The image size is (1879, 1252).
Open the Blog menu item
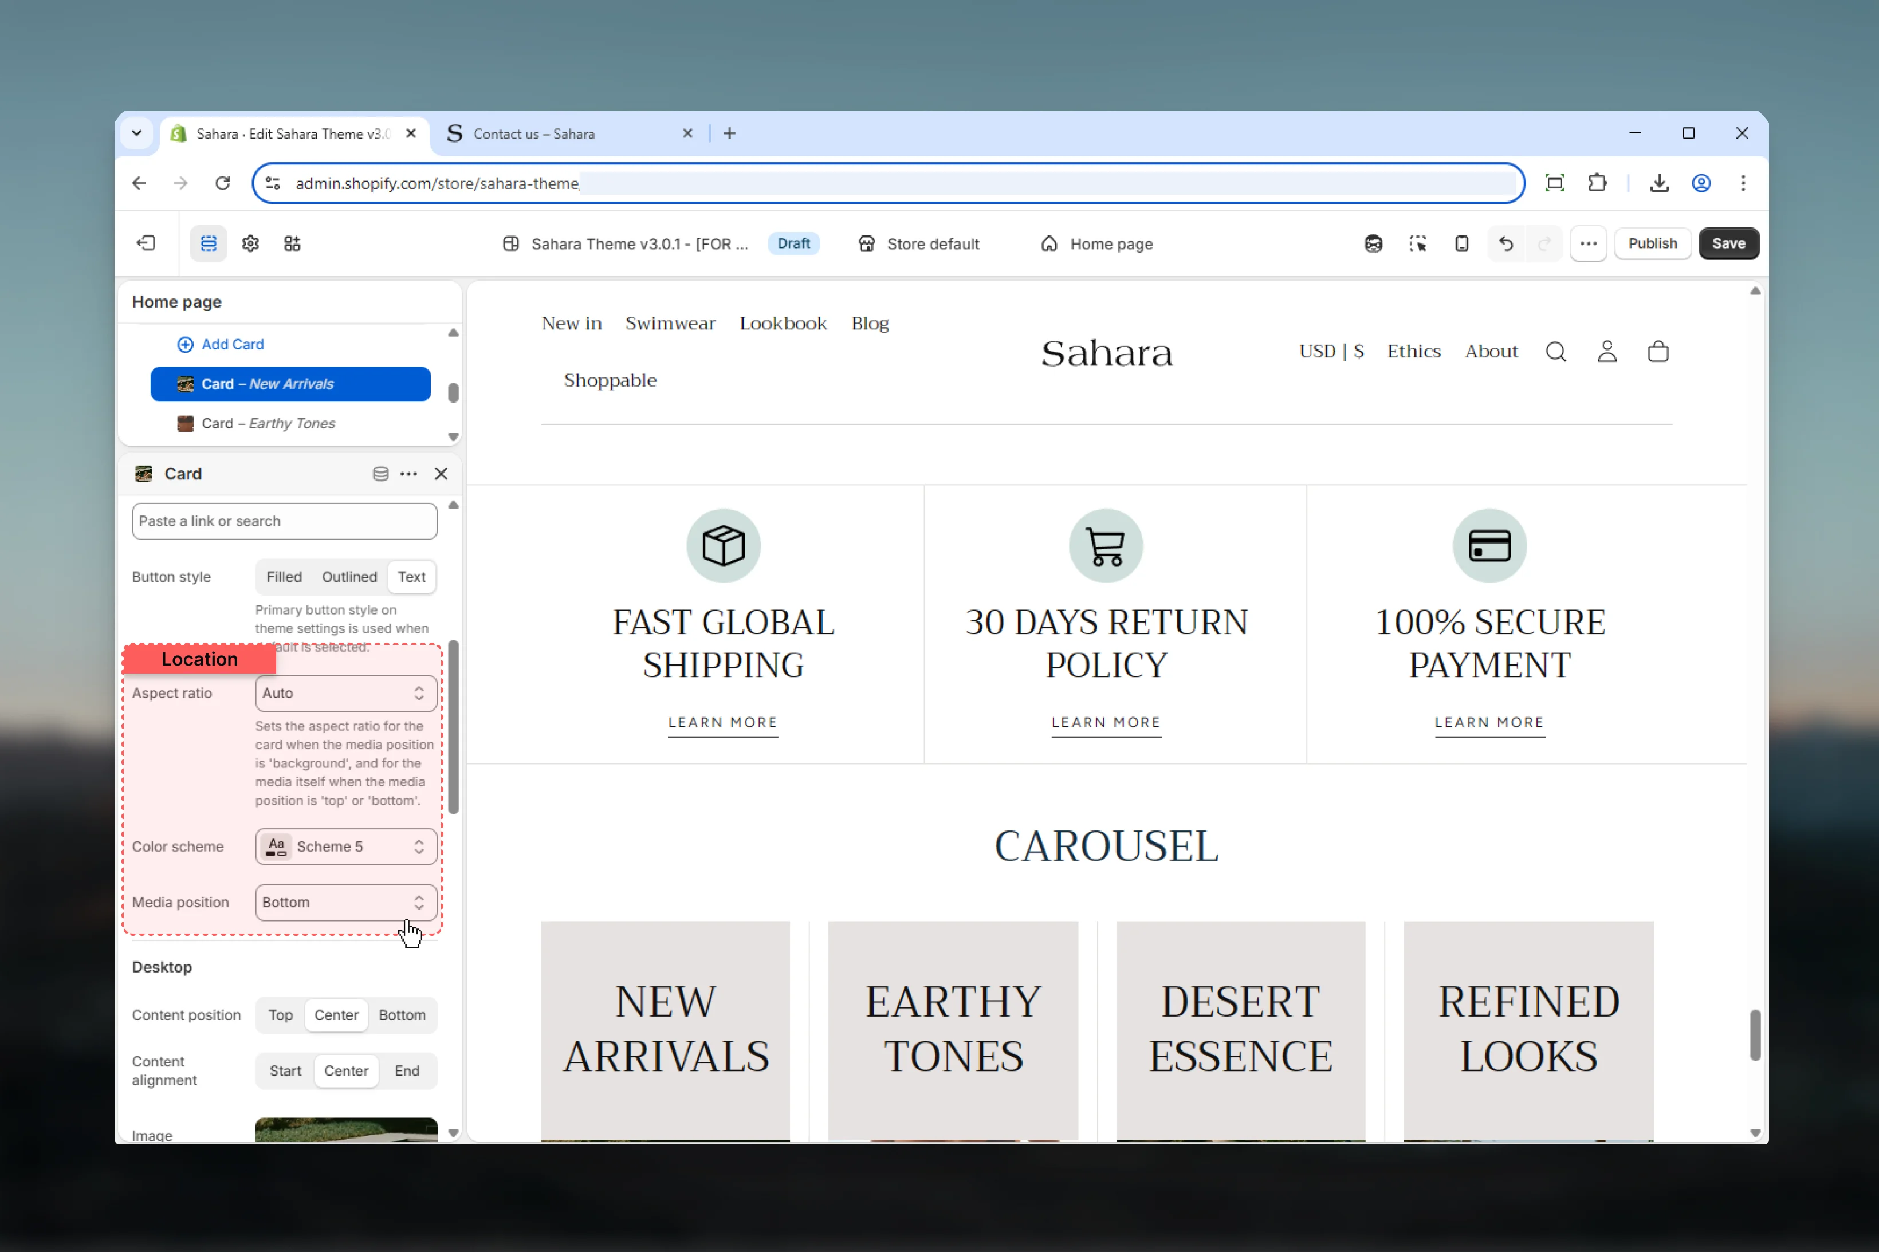(870, 324)
